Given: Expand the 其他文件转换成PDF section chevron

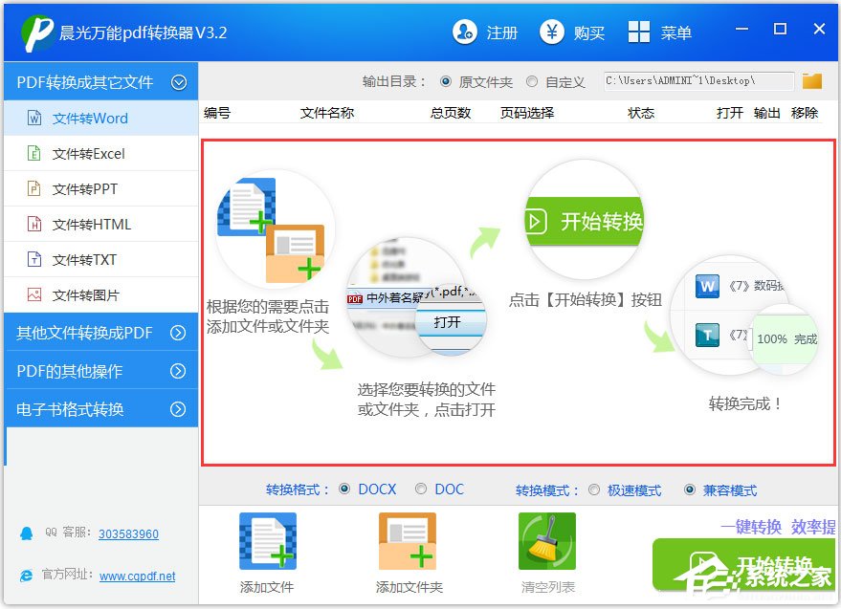Looking at the screenshot, I should pos(178,333).
